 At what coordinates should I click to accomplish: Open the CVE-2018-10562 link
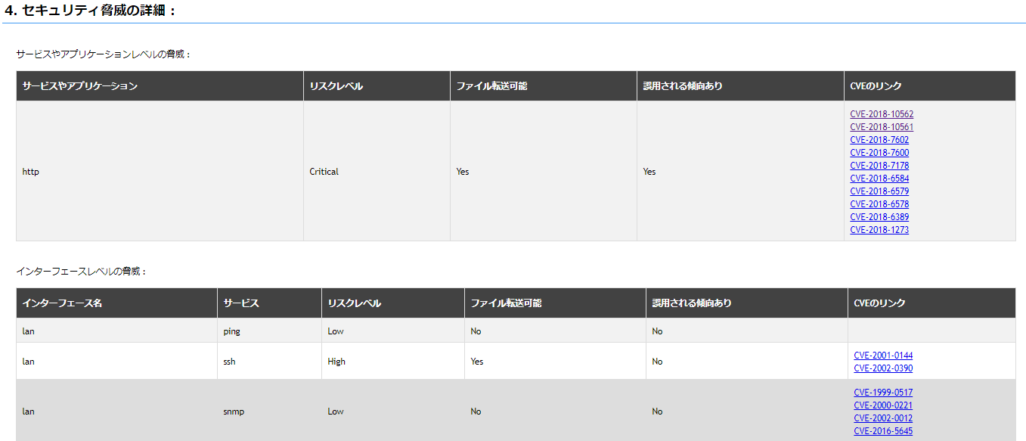point(881,114)
